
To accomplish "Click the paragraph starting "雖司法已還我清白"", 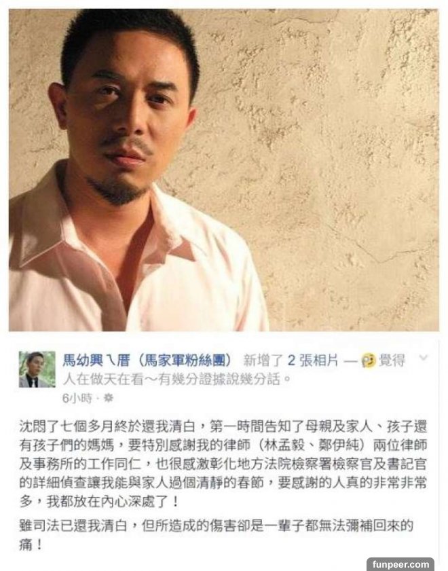I will point(216,535).
